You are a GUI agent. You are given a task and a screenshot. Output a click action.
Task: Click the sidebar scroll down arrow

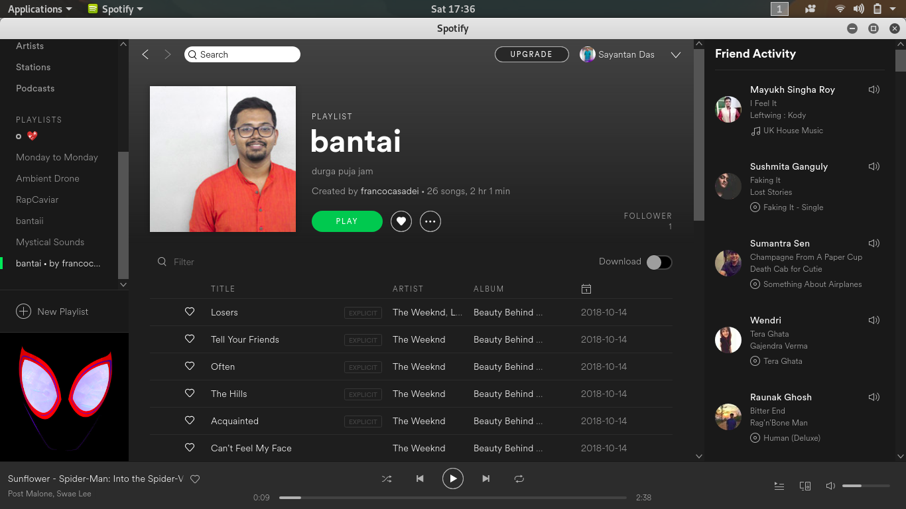point(123,284)
